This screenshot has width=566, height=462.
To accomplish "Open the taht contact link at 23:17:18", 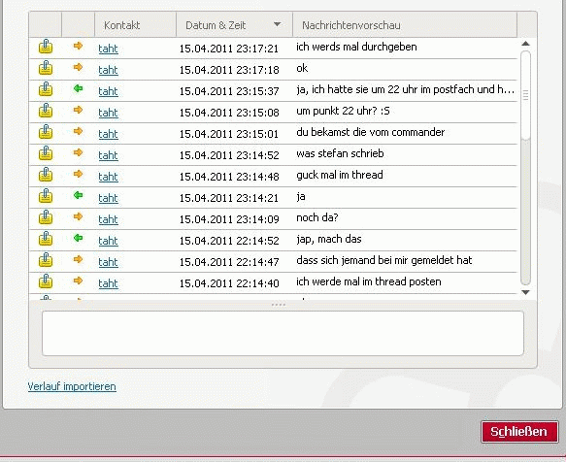I will pos(108,70).
